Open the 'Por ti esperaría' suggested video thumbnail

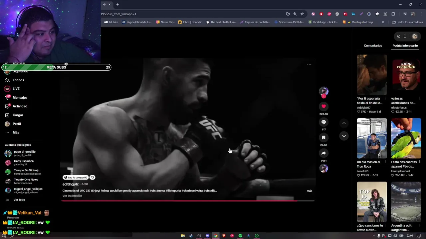(x=372, y=75)
